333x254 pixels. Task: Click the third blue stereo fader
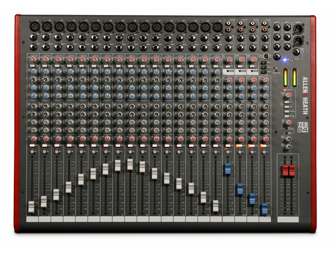252,199
